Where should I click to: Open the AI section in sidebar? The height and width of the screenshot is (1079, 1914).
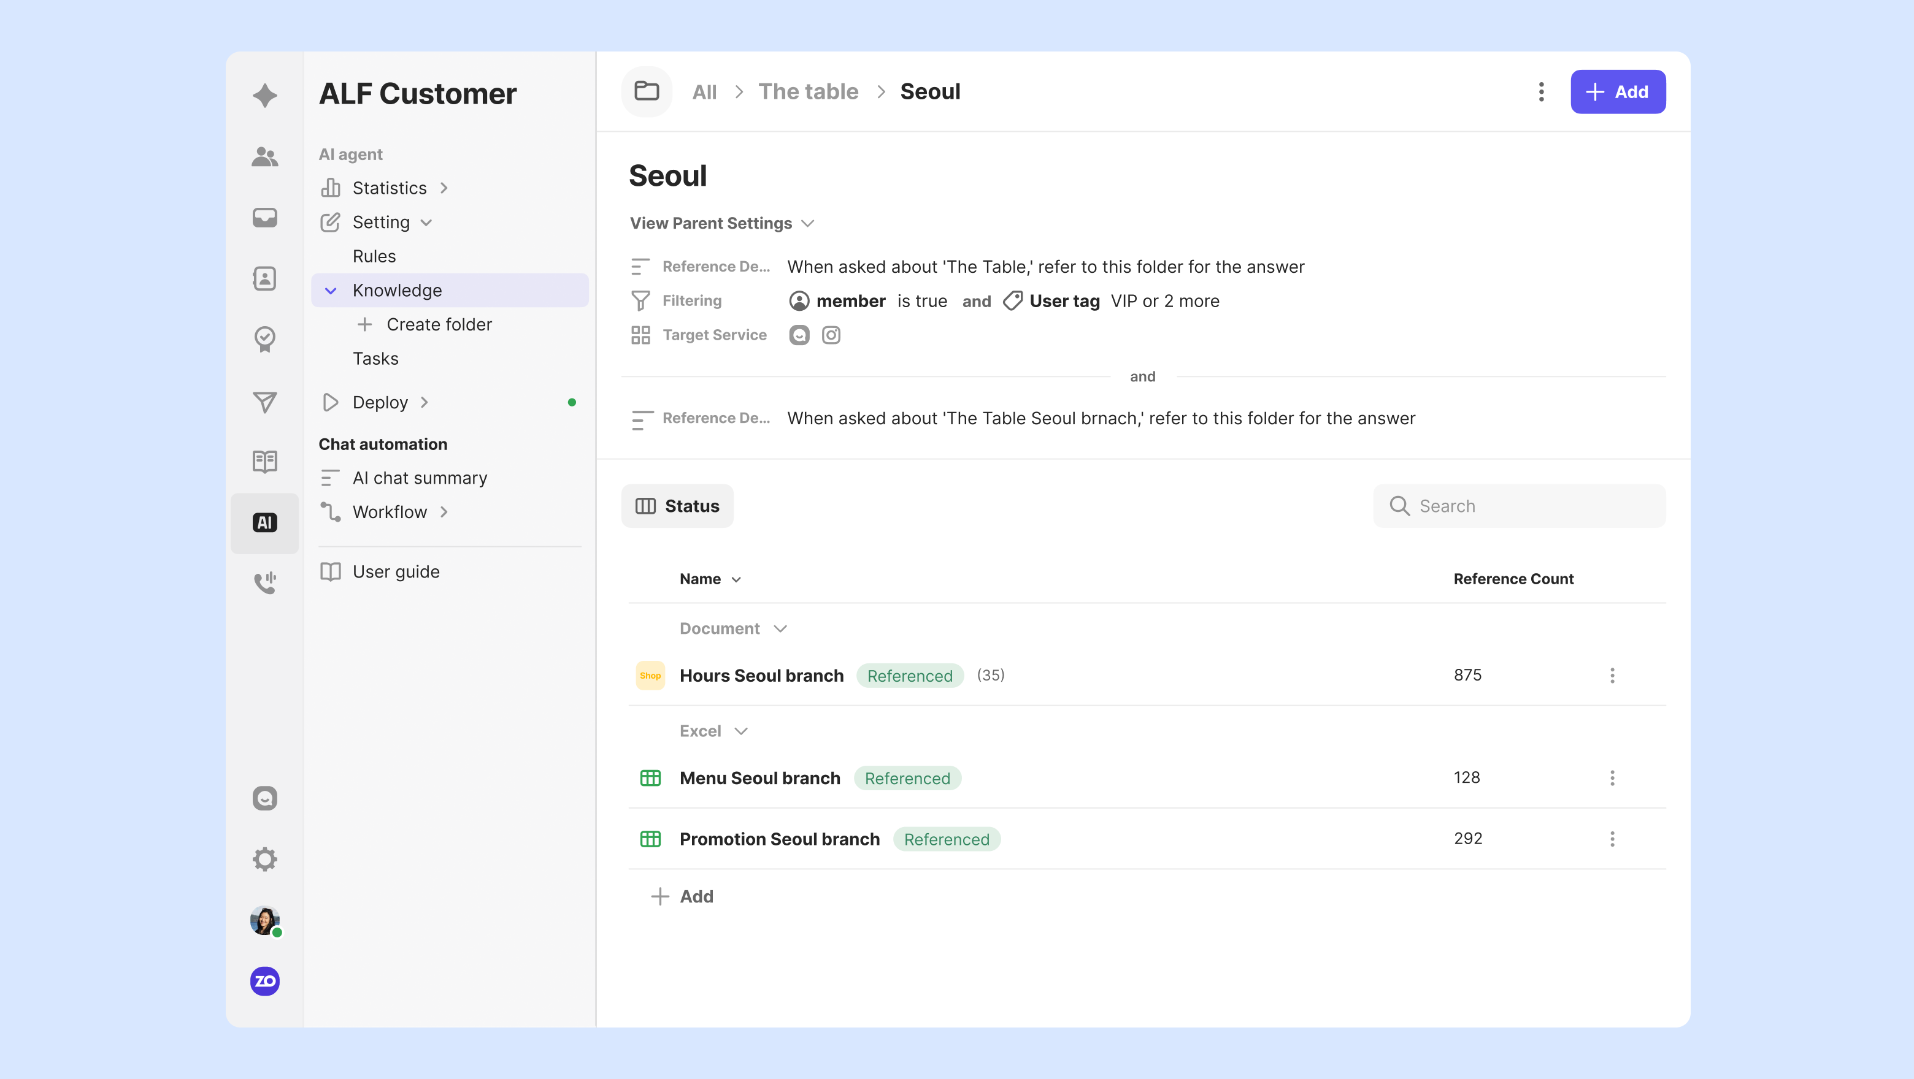click(264, 522)
